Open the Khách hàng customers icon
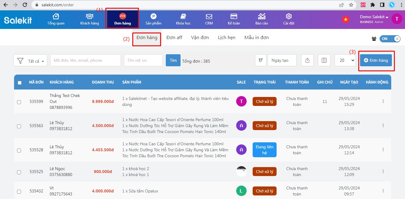 90,17
